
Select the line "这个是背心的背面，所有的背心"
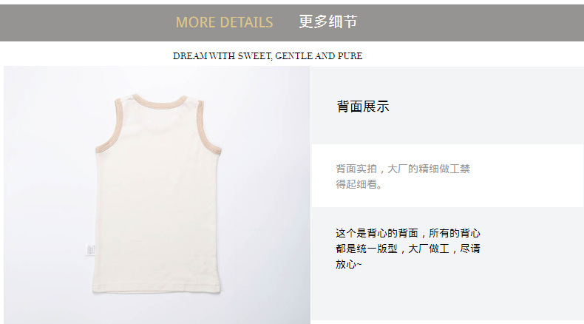[x=408, y=234]
